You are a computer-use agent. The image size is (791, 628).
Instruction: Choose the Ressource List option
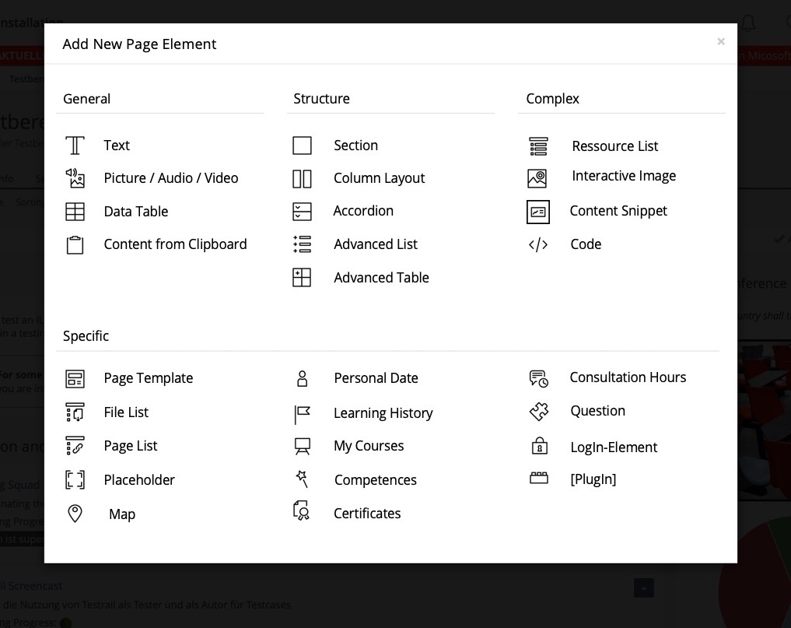(x=614, y=146)
